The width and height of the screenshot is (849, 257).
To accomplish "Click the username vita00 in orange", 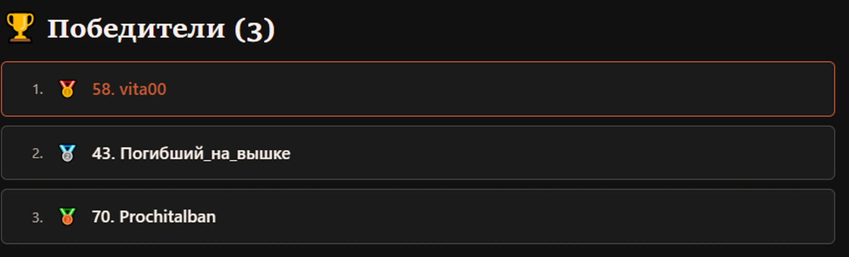I will point(143,89).
